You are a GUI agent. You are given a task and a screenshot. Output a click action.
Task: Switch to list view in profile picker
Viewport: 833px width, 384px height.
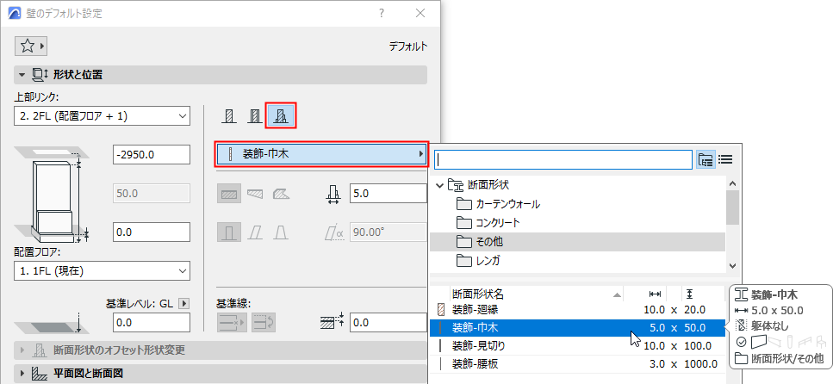point(725,158)
